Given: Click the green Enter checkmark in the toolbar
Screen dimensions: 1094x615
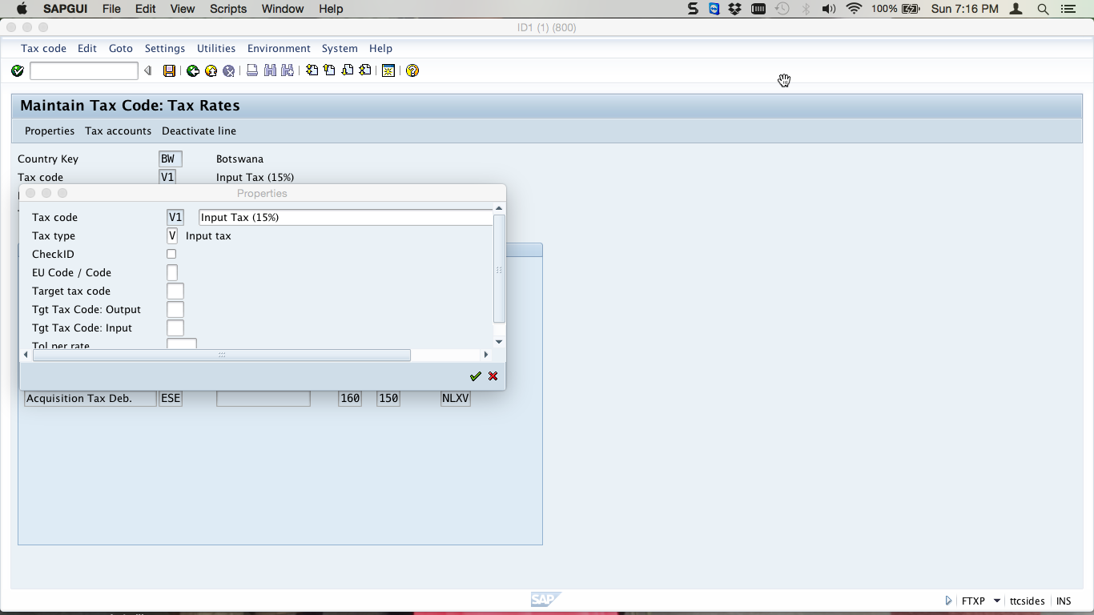Looking at the screenshot, I should pyautogui.click(x=18, y=71).
